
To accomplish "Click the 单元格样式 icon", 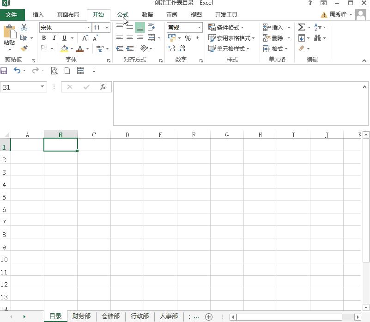I will 229,49.
